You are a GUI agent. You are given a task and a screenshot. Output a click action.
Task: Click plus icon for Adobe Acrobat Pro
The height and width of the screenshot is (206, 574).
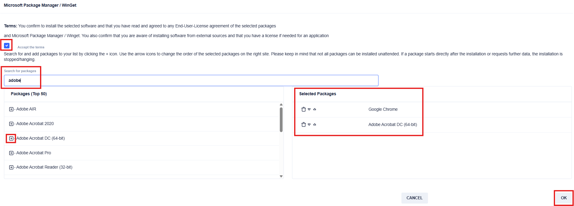click(11, 153)
